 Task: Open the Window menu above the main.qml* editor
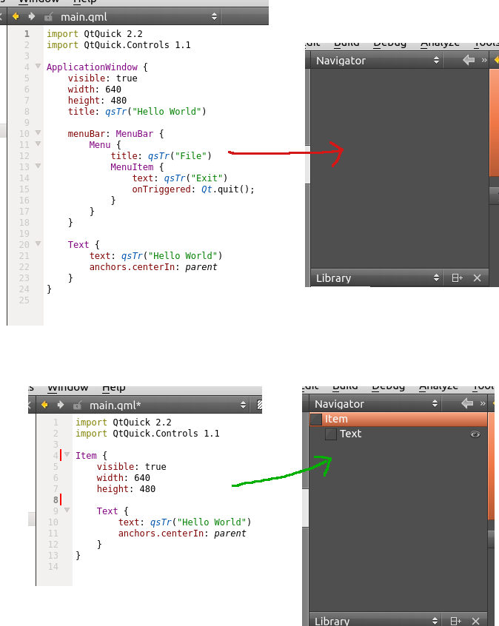67,388
